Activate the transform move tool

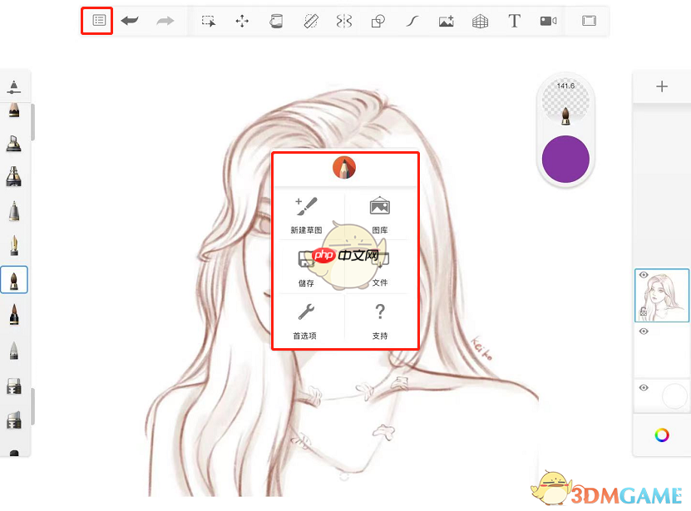coord(242,21)
